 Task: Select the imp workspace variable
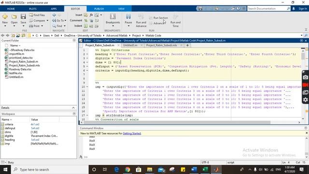(7, 144)
